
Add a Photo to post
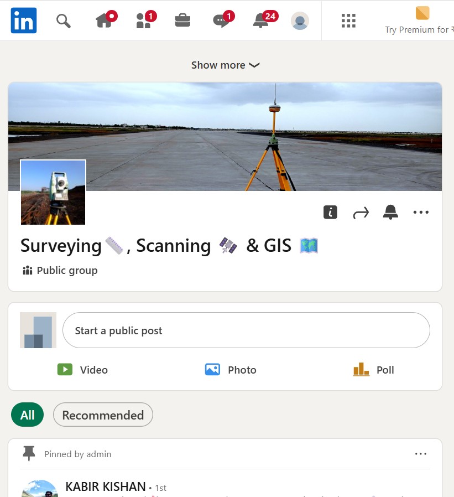click(x=231, y=370)
